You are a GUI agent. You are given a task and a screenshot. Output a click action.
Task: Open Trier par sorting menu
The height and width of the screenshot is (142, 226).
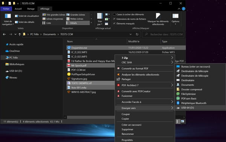[x=100, y=19]
